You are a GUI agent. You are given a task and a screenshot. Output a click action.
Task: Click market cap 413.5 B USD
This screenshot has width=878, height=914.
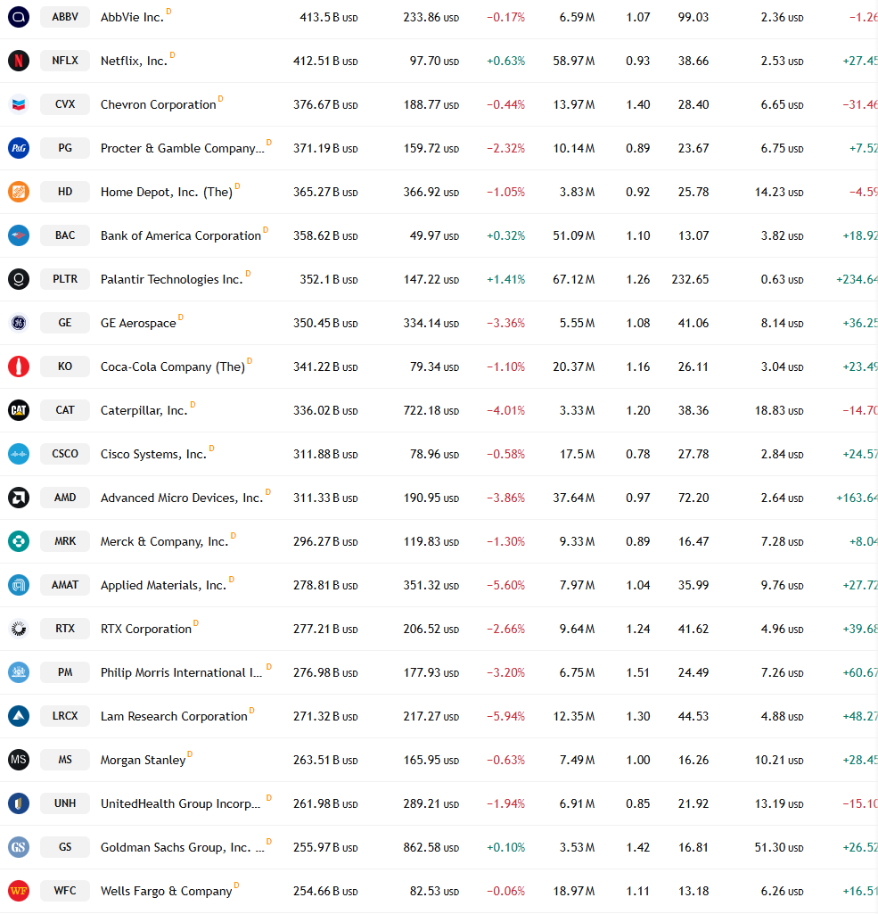(329, 18)
